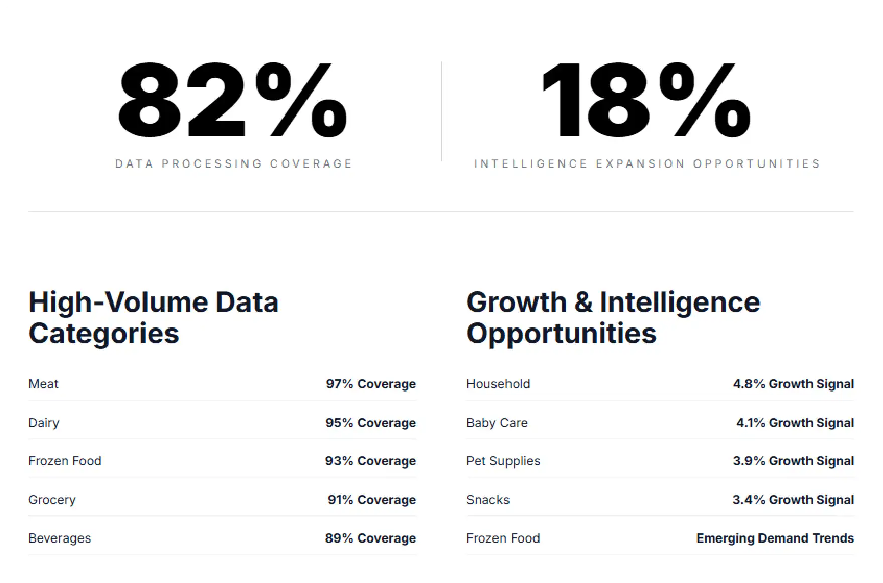This screenshot has height=583, width=883.
Task: Click the Growth & Intelligence Opportunities heading
Action: click(x=613, y=318)
